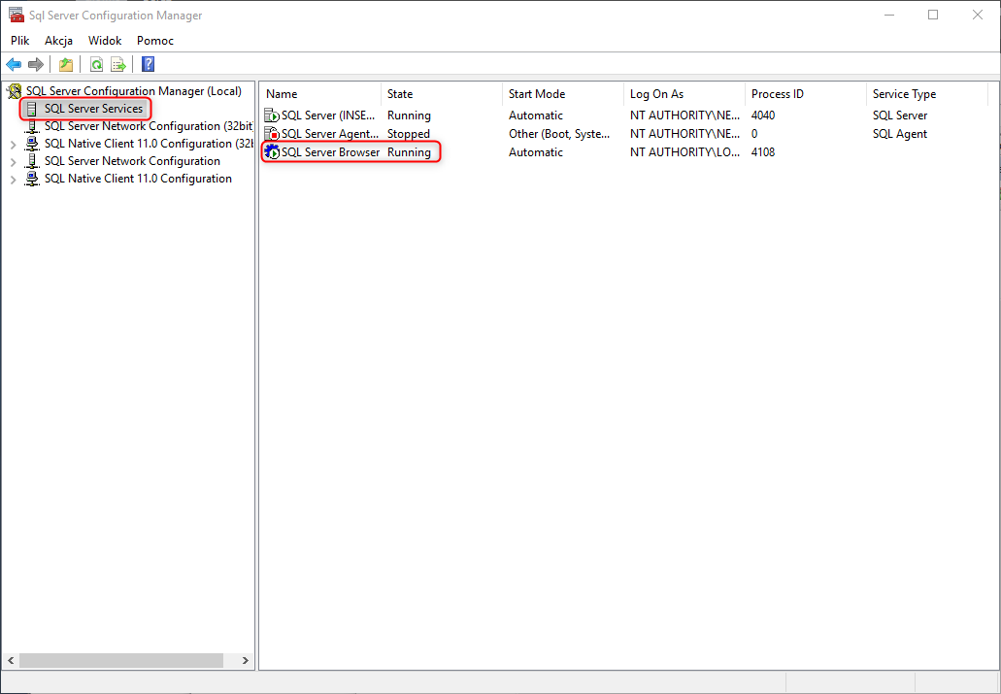Click the NT AUTHORITY\LO... log on cell
Image resolution: width=1001 pixels, height=694 pixels.
pyautogui.click(x=685, y=152)
